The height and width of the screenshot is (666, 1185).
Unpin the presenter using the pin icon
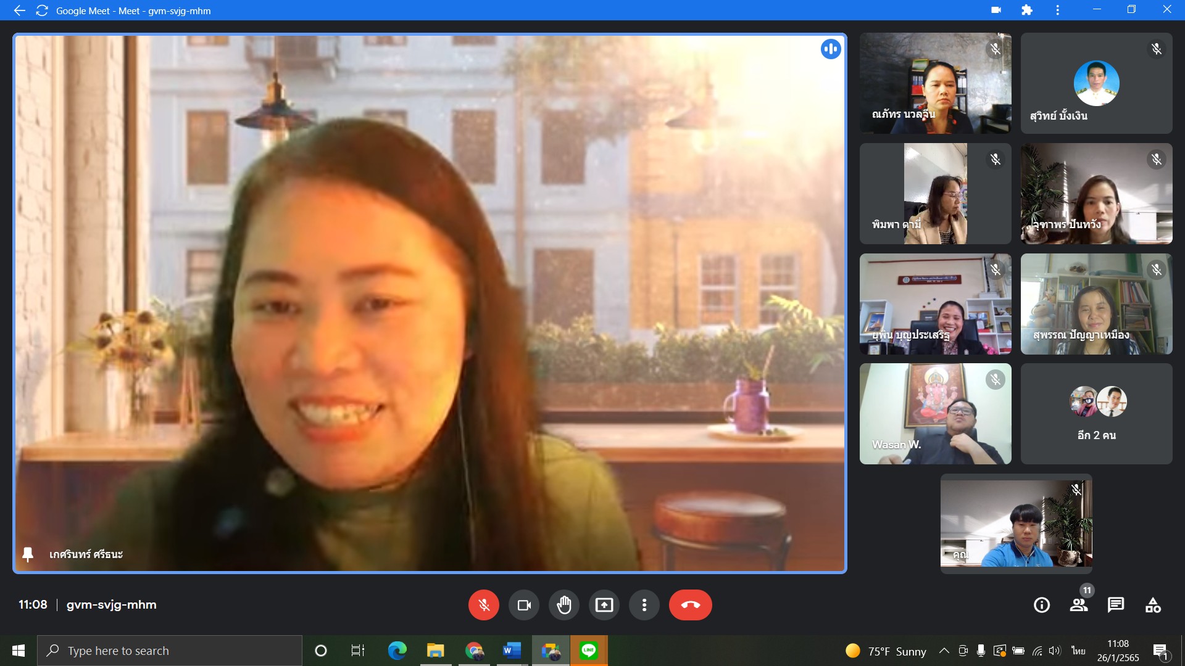28,554
